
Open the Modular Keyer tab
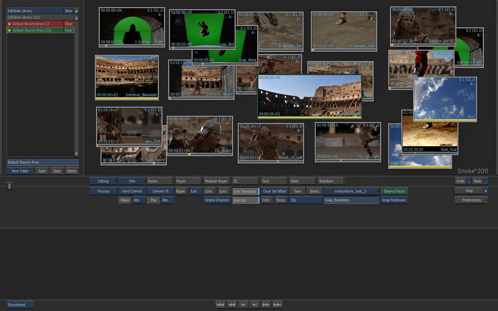(x=216, y=181)
